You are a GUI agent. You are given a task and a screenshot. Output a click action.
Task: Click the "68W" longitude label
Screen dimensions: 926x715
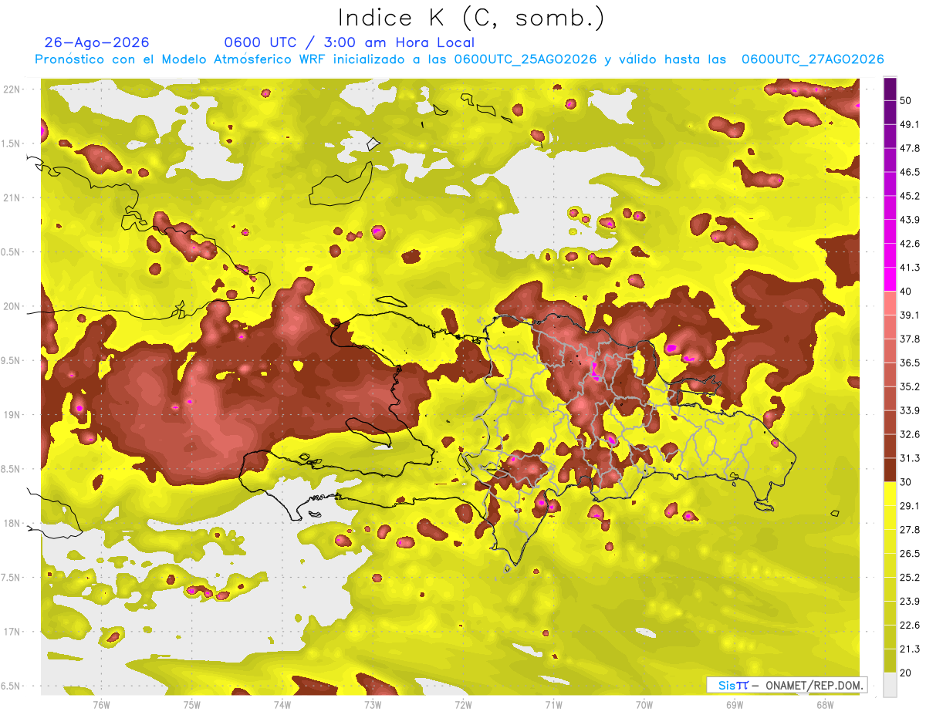click(x=824, y=704)
